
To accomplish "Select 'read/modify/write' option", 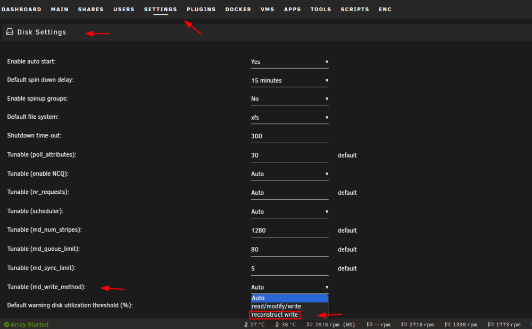I will click(x=289, y=306).
